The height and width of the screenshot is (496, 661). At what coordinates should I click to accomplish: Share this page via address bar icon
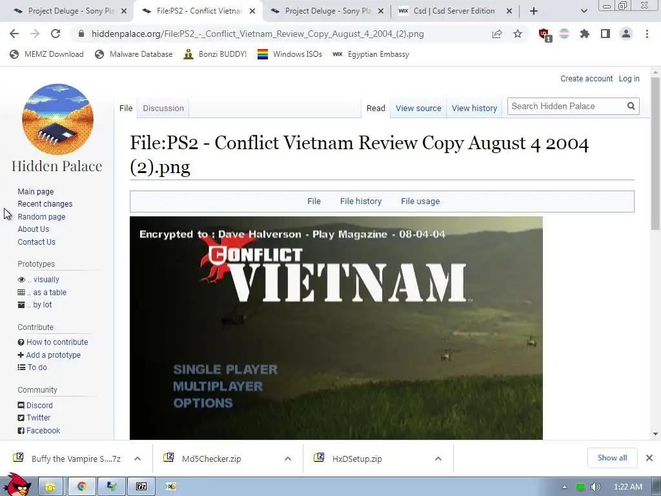[x=497, y=34]
